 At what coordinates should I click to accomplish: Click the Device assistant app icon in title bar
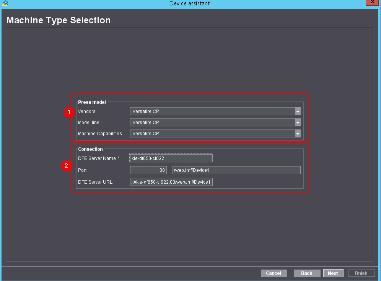pyautogui.click(x=5, y=3)
